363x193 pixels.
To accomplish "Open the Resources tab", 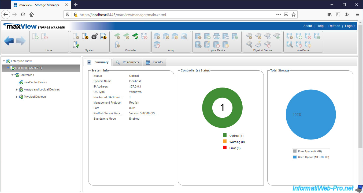I will click(x=129, y=62).
